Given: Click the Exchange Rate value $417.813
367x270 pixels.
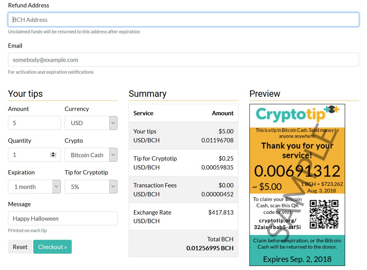Looking at the screenshot, I should (221, 212).
